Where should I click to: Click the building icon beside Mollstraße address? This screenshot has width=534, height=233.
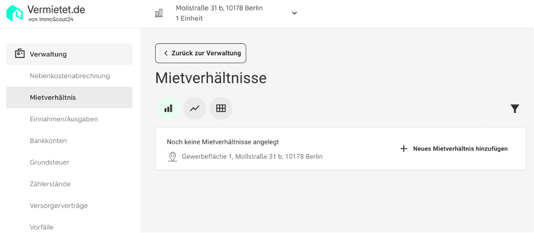[159, 13]
